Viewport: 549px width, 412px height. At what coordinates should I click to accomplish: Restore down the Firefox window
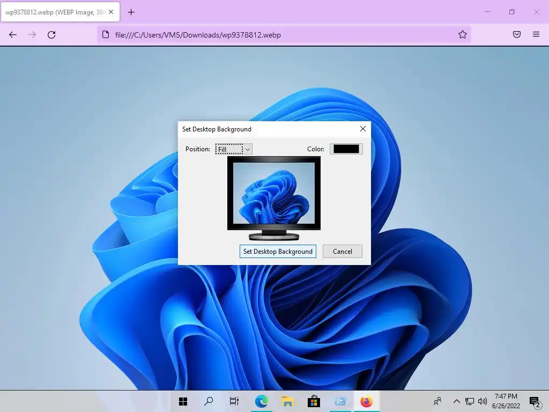512,12
